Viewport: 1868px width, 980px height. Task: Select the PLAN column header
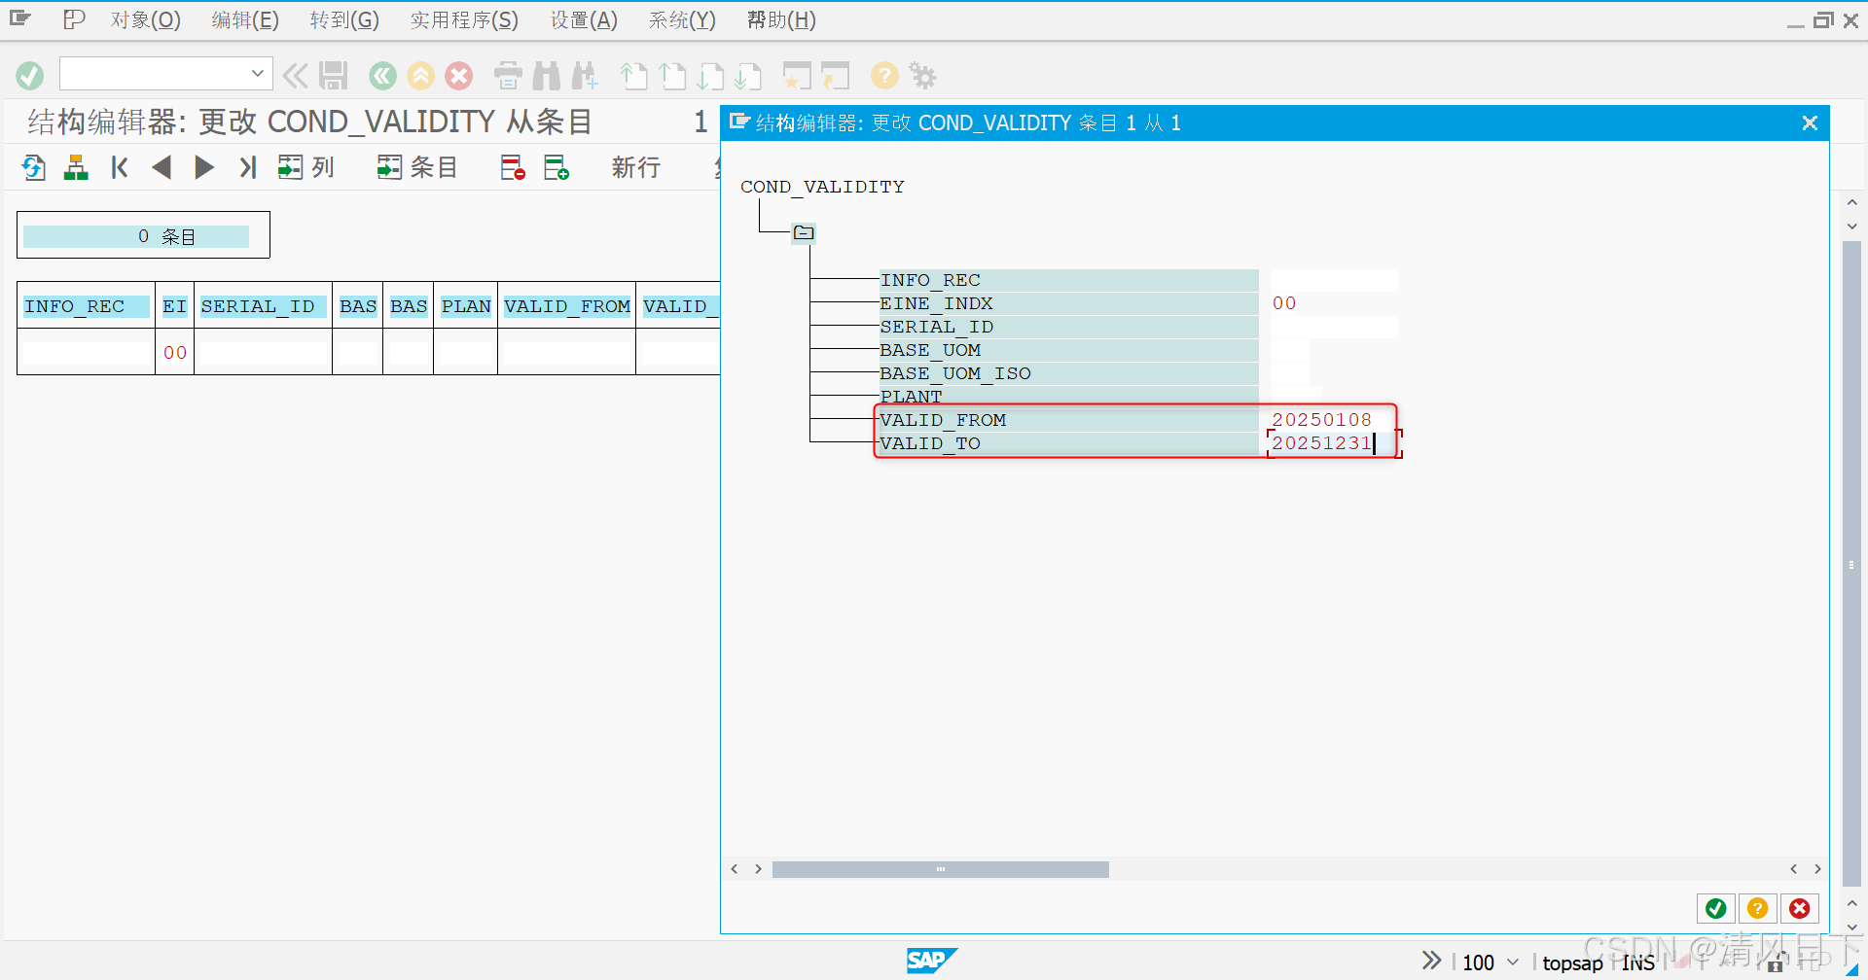[466, 306]
